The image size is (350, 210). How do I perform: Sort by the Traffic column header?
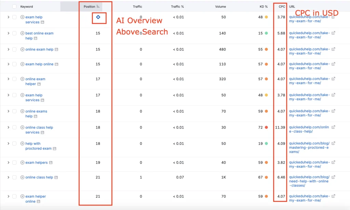(x=137, y=7)
